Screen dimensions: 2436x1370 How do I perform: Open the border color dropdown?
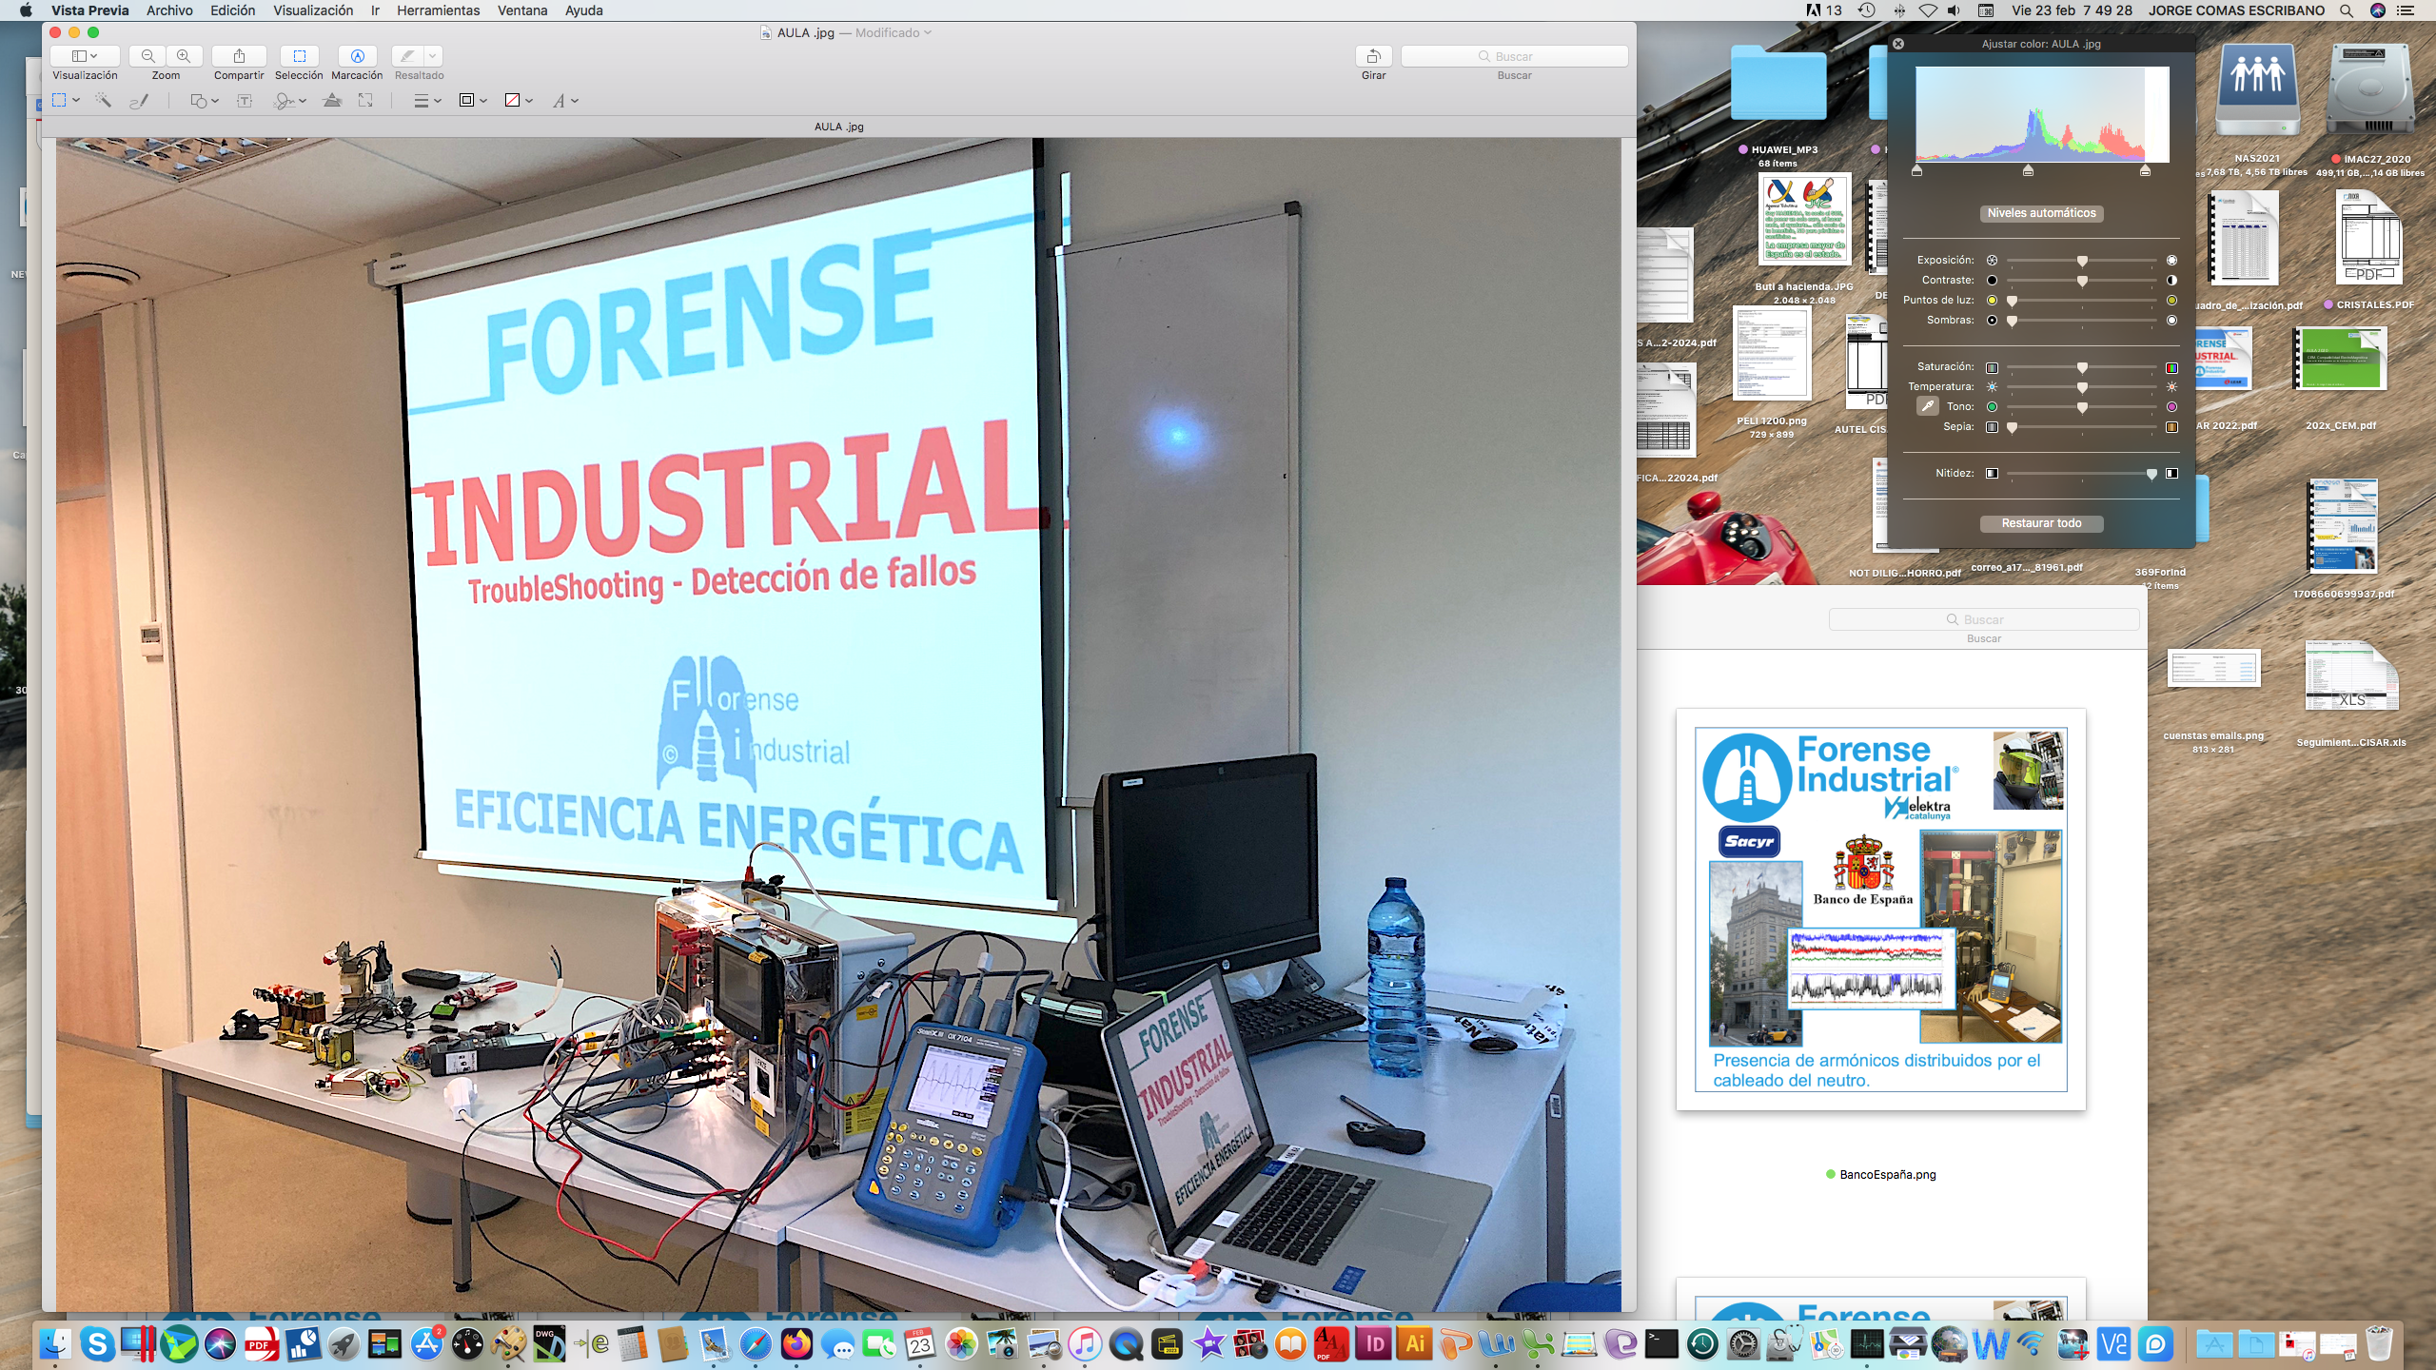pyautogui.click(x=473, y=101)
